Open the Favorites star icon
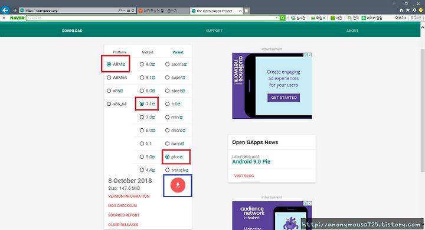 tap(408, 10)
